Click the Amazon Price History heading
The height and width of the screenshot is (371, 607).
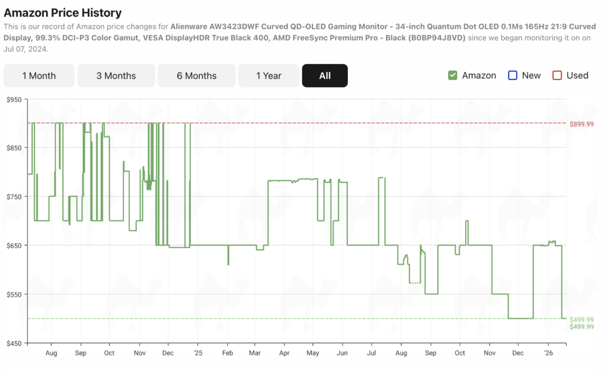click(x=63, y=12)
